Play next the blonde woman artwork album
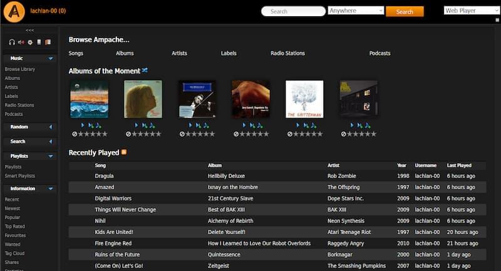 coord(145,125)
